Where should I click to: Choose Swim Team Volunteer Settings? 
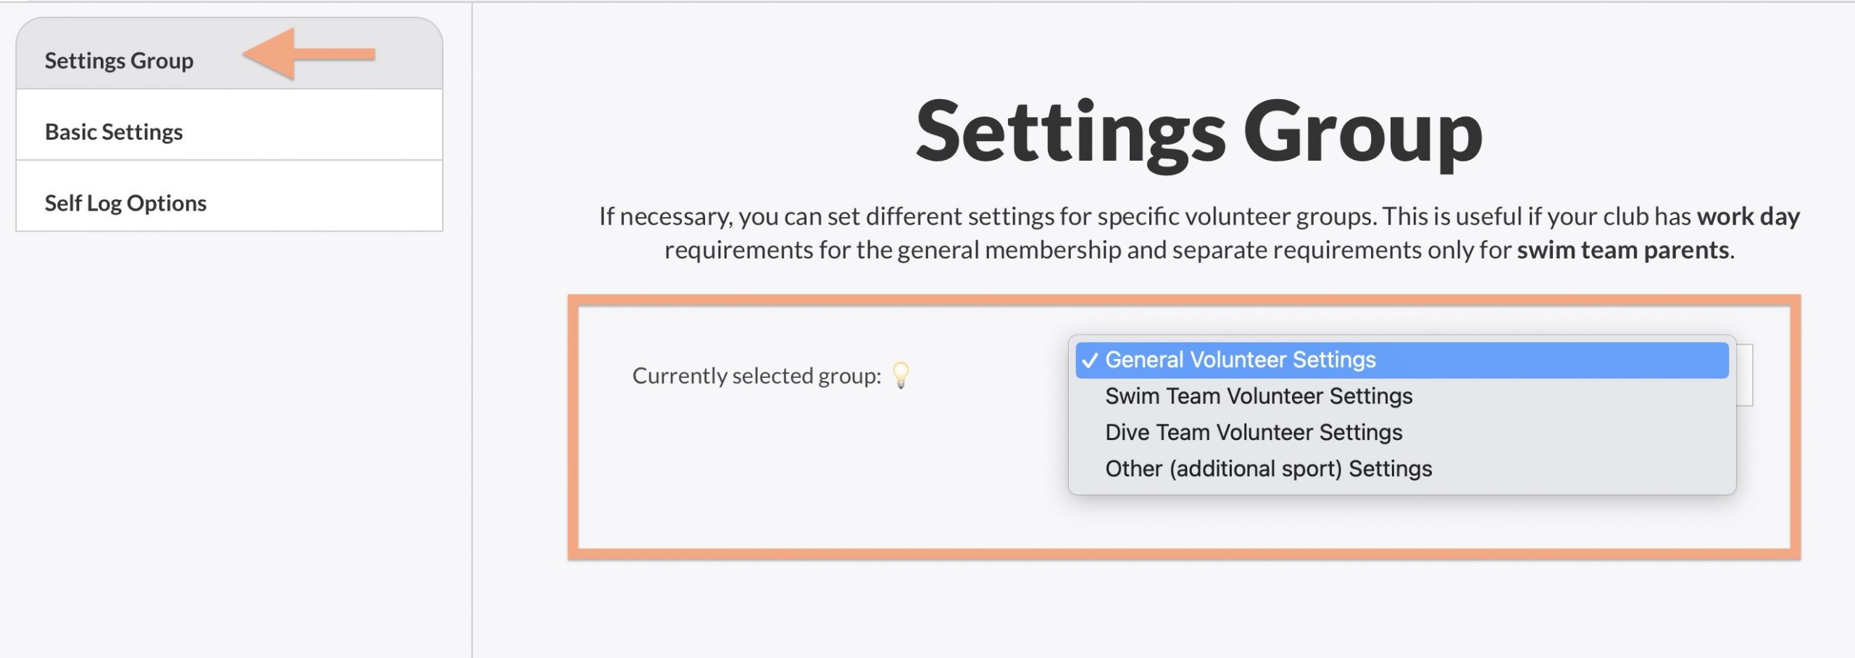point(1258,397)
